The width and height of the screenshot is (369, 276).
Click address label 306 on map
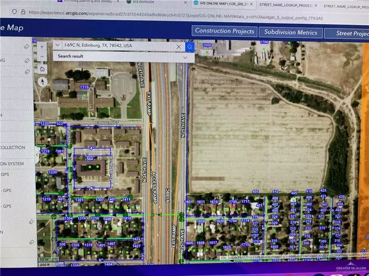(x=62, y=244)
